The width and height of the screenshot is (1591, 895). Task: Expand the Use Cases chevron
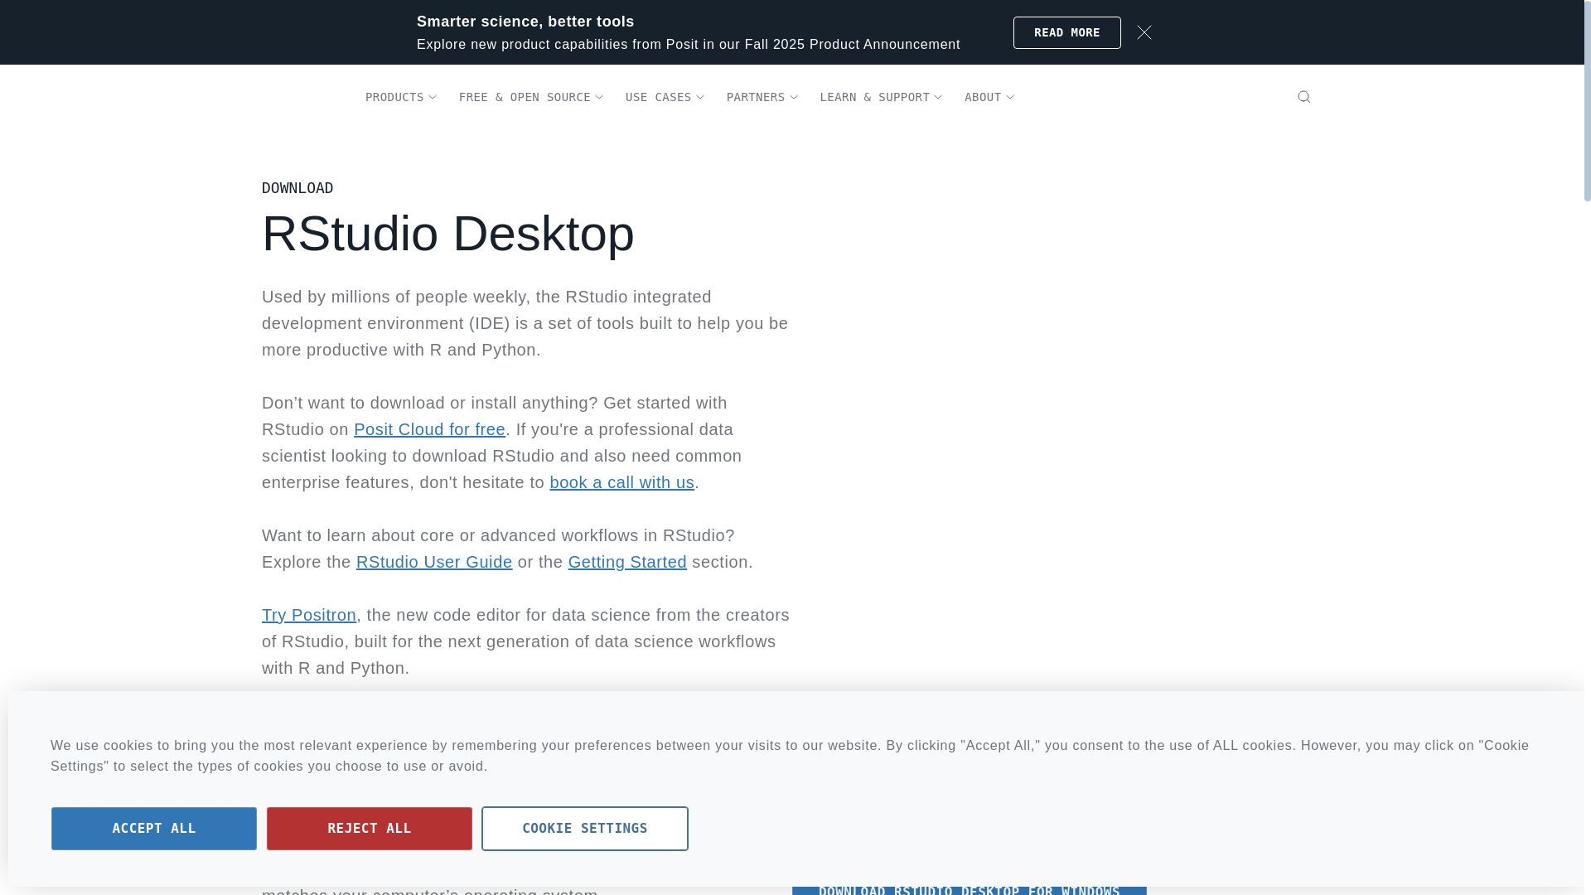[699, 98]
